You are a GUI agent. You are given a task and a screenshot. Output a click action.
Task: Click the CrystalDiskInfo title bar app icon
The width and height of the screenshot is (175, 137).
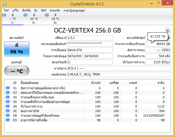pos(5,4)
